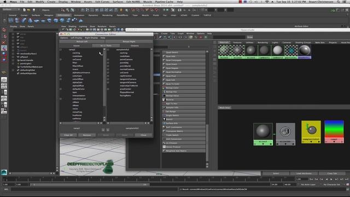Open the Polygons shelf tab
350x197 pixels.
point(49,15)
